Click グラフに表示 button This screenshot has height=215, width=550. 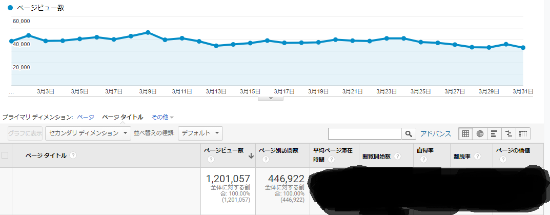coord(25,133)
